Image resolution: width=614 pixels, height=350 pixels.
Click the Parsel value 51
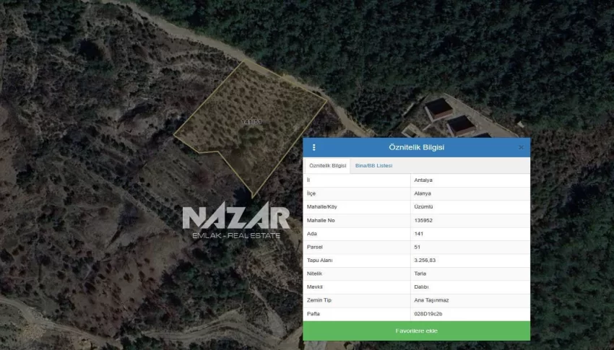418,247
